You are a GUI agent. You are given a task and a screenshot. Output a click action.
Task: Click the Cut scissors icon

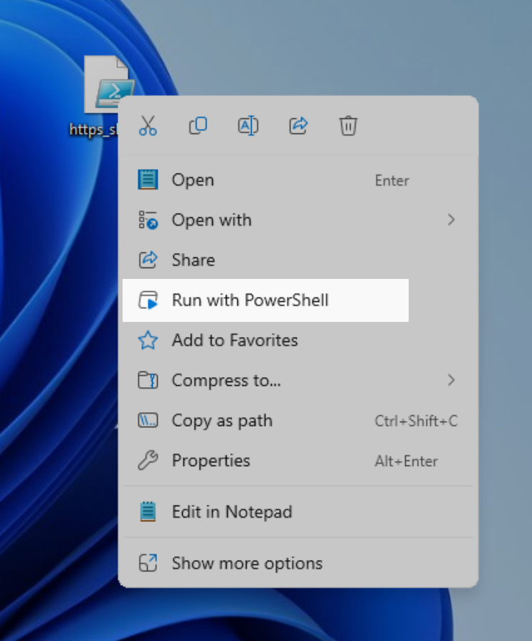click(x=148, y=126)
